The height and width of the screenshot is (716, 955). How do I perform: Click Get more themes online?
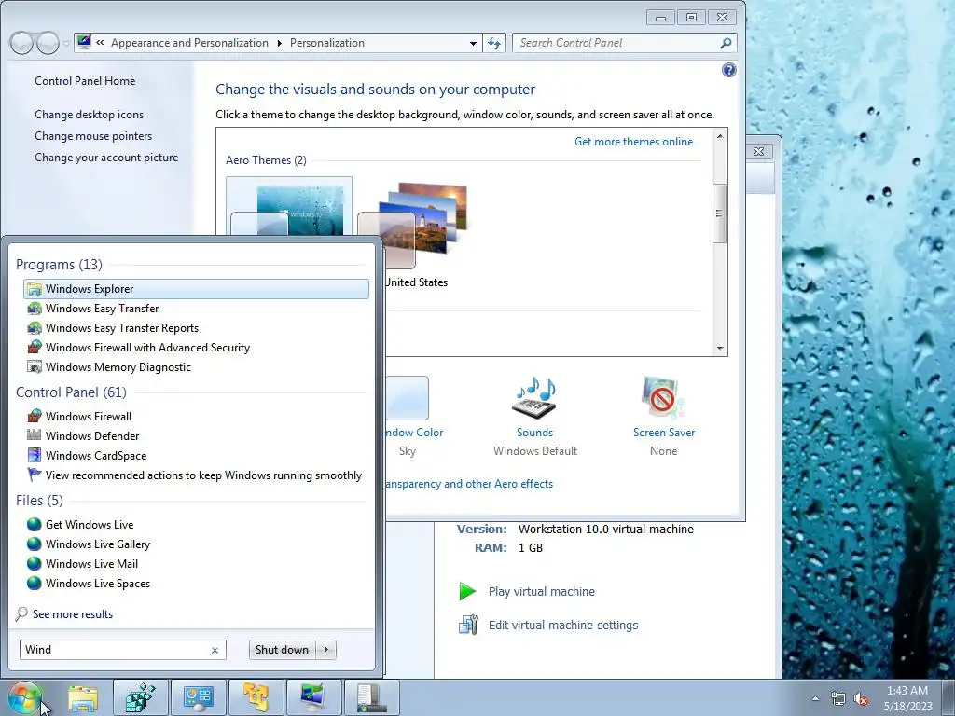pos(633,142)
